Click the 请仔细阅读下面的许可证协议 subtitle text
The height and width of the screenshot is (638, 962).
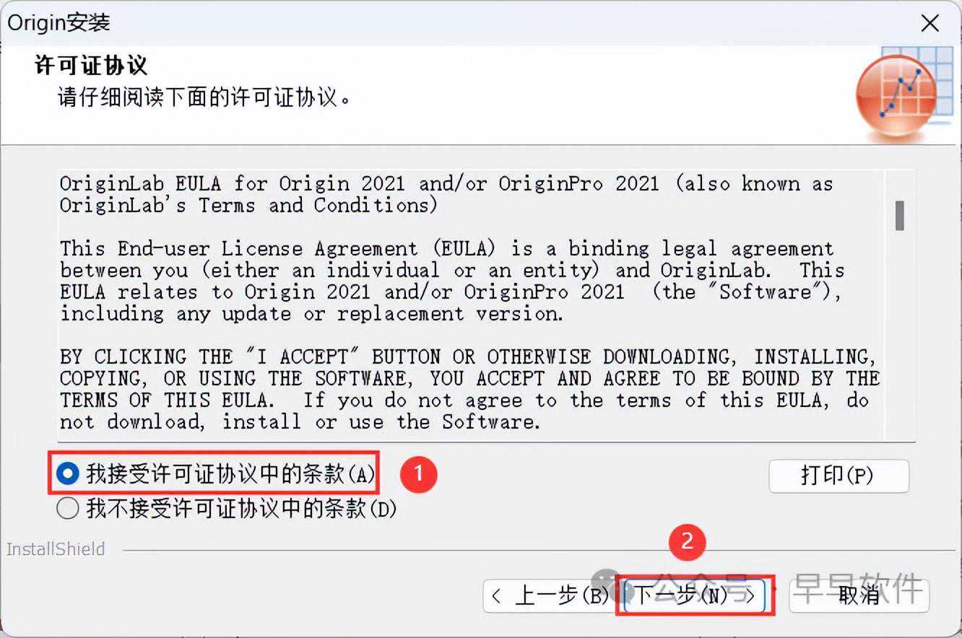pos(204,97)
